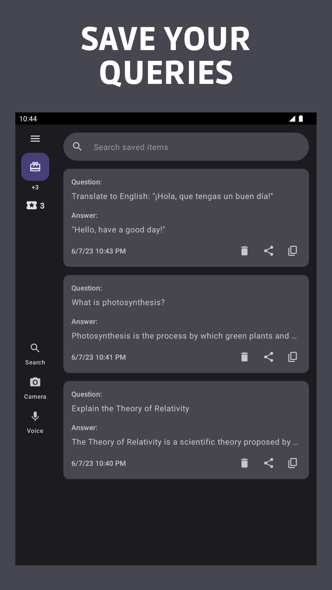Share the Theory of Relativity answer
Screen dimensions: 332x590
[x=269, y=463]
